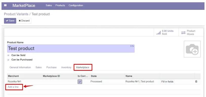Viewport: 206px width, 97px height.
Task: Click the Fill in fields button
Action: click(167, 82)
